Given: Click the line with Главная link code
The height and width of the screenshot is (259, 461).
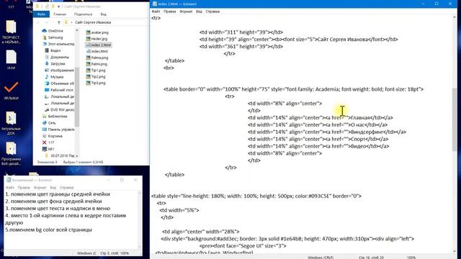Looking at the screenshot, I should point(320,118).
